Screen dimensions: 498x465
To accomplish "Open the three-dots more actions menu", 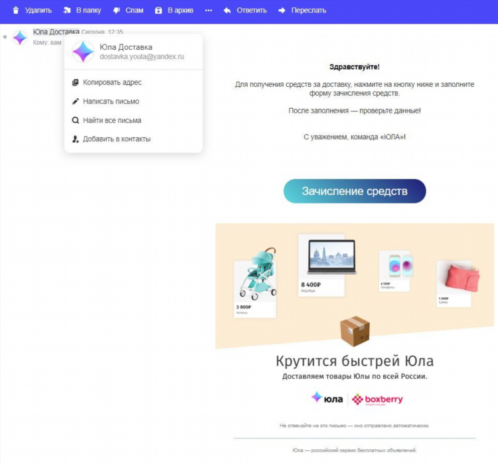I will (x=208, y=11).
